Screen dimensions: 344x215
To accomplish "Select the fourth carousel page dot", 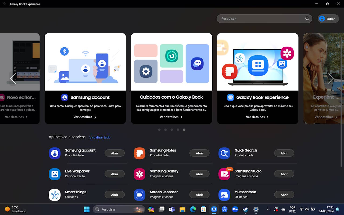I will [x=178, y=130].
